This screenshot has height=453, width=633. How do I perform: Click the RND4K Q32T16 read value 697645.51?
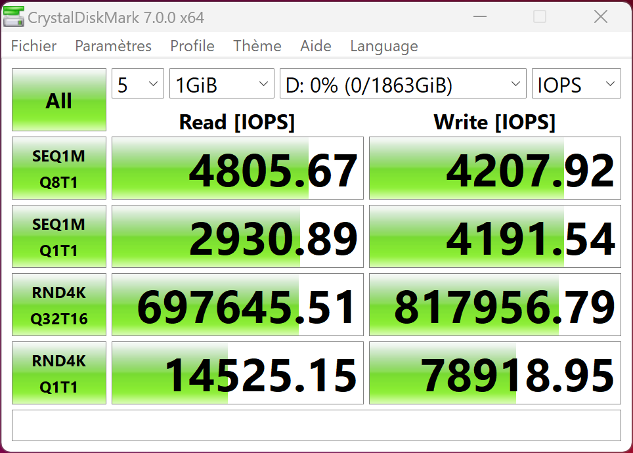[x=238, y=305]
